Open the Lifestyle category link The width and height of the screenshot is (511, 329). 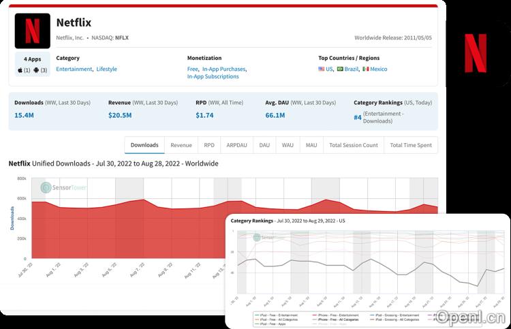pos(106,69)
